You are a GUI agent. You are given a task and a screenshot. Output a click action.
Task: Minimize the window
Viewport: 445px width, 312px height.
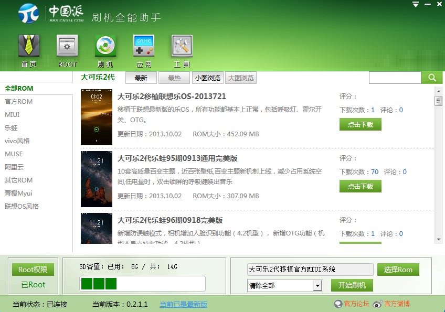[x=428, y=4]
